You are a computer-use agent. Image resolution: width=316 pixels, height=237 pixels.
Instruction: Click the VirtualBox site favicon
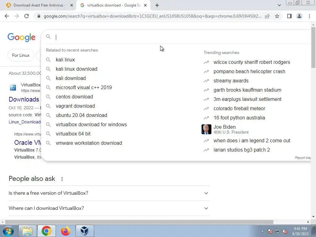(13, 88)
